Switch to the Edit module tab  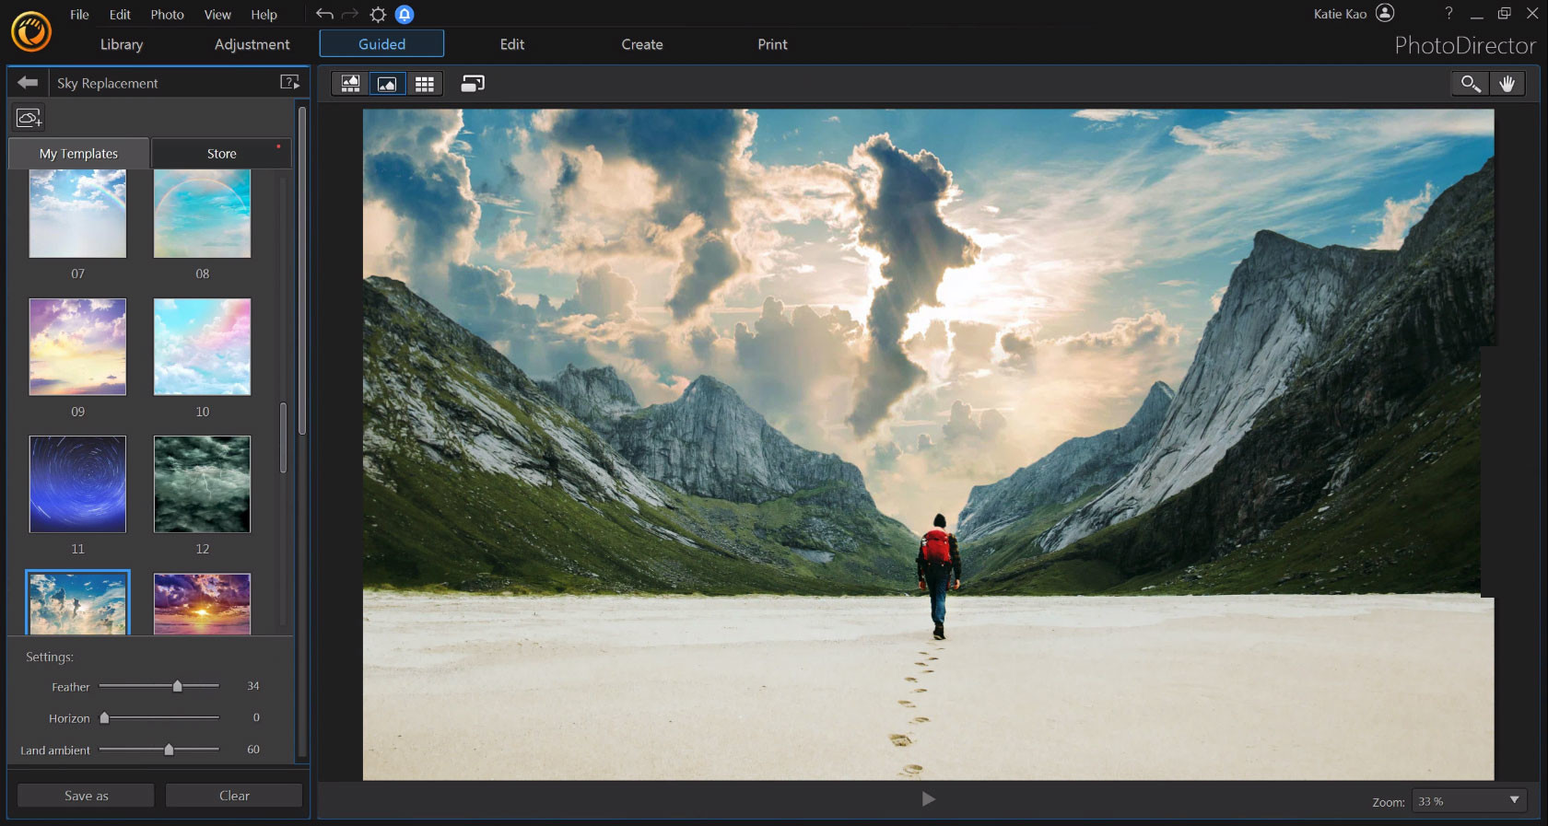pos(512,44)
